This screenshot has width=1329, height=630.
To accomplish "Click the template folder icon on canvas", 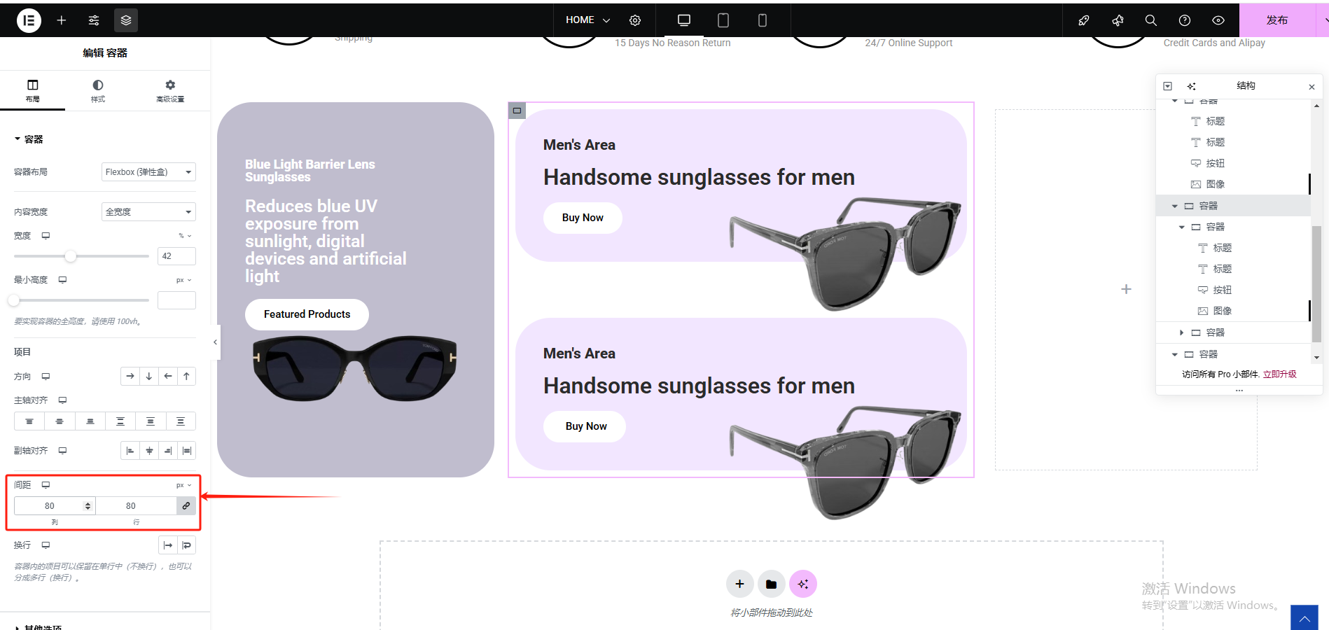I will pyautogui.click(x=771, y=584).
